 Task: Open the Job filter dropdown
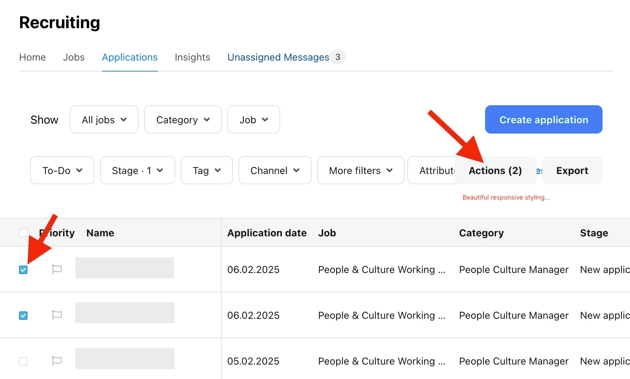point(254,120)
